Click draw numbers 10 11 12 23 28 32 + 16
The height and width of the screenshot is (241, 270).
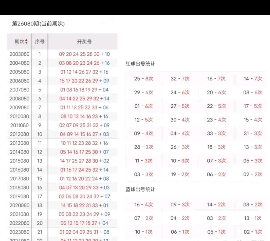coord(84,143)
